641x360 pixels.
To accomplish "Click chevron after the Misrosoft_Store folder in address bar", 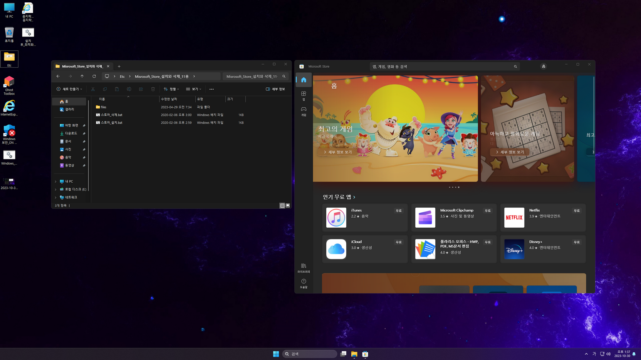I will (x=194, y=76).
